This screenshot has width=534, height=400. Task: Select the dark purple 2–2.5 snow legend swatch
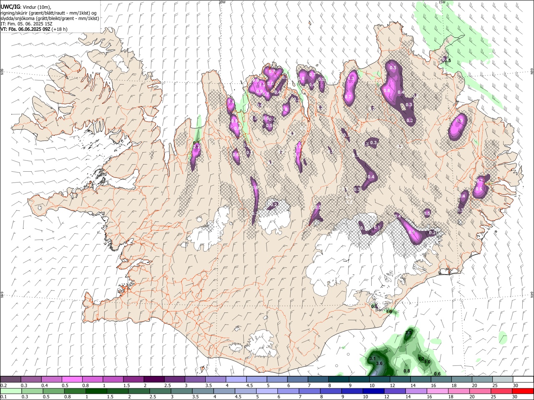coord(154,380)
